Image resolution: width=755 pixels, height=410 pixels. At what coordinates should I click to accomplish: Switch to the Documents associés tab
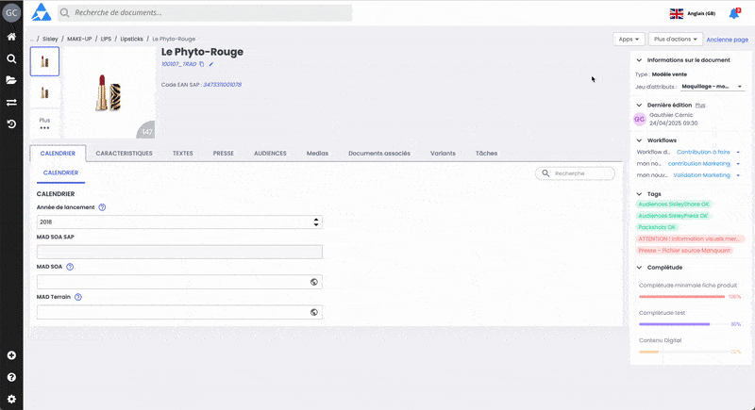click(x=379, y=154)
